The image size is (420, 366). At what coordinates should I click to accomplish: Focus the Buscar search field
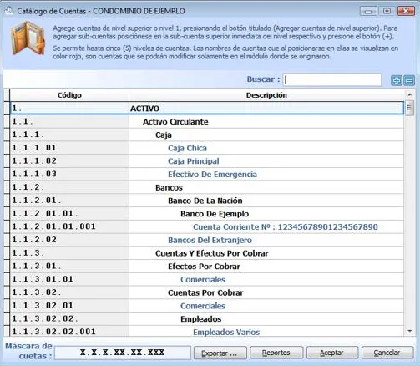click(x=331, y=79)
